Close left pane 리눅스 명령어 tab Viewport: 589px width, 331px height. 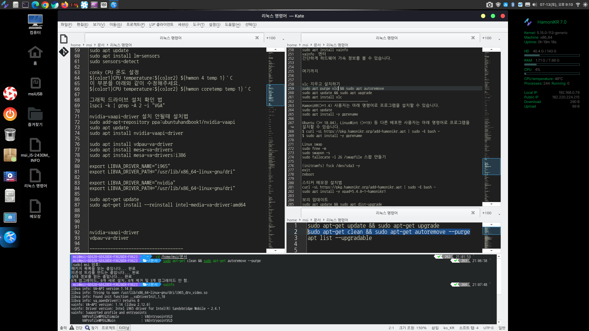(257, 38)
